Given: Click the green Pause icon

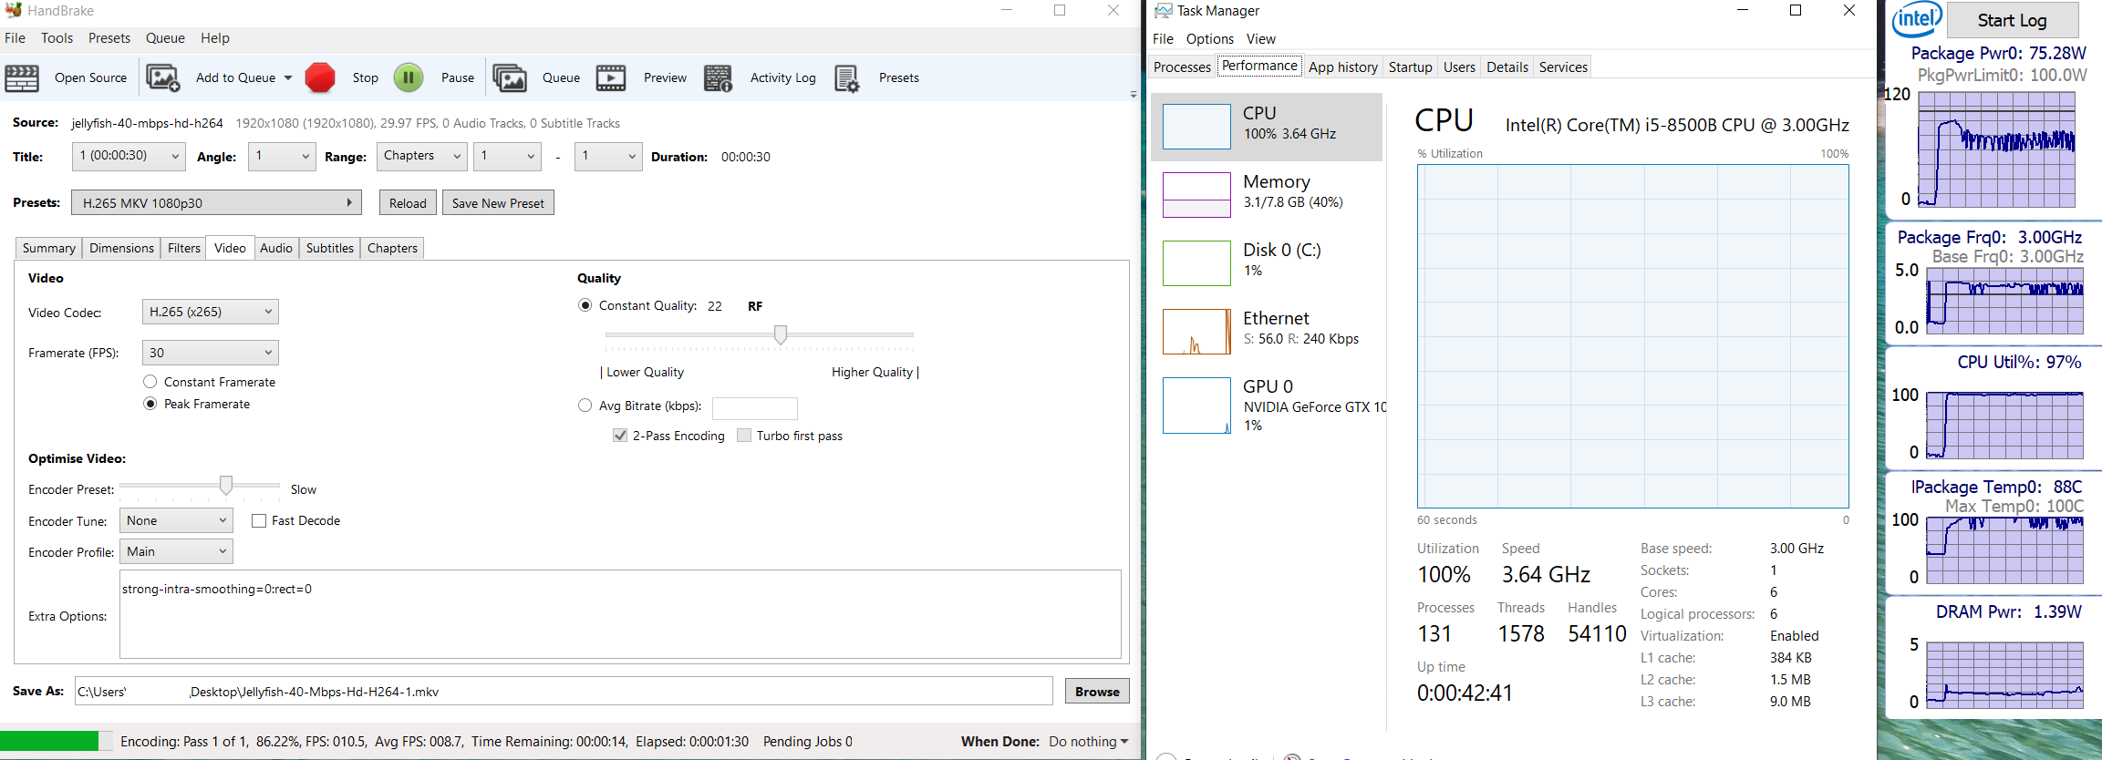Looking at the screenshot, I should [409, 78].
